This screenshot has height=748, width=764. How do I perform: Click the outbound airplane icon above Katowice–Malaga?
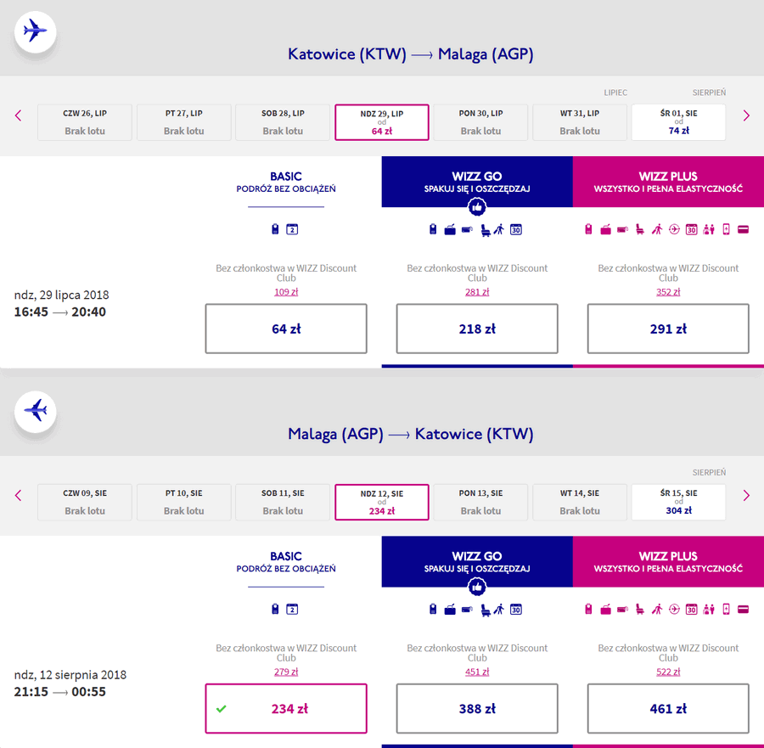[35, 31]
